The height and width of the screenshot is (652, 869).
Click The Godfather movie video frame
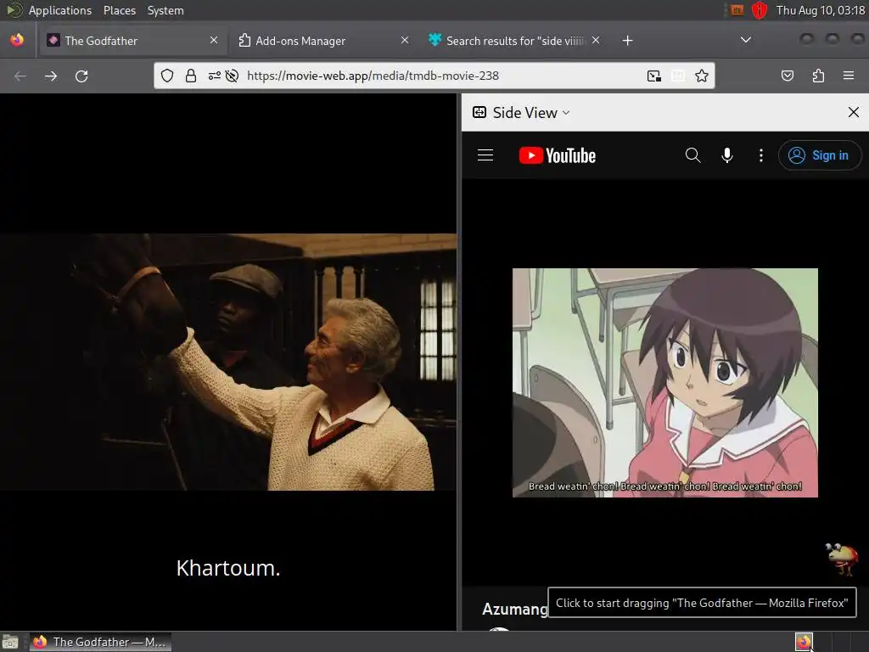[228, 362]
